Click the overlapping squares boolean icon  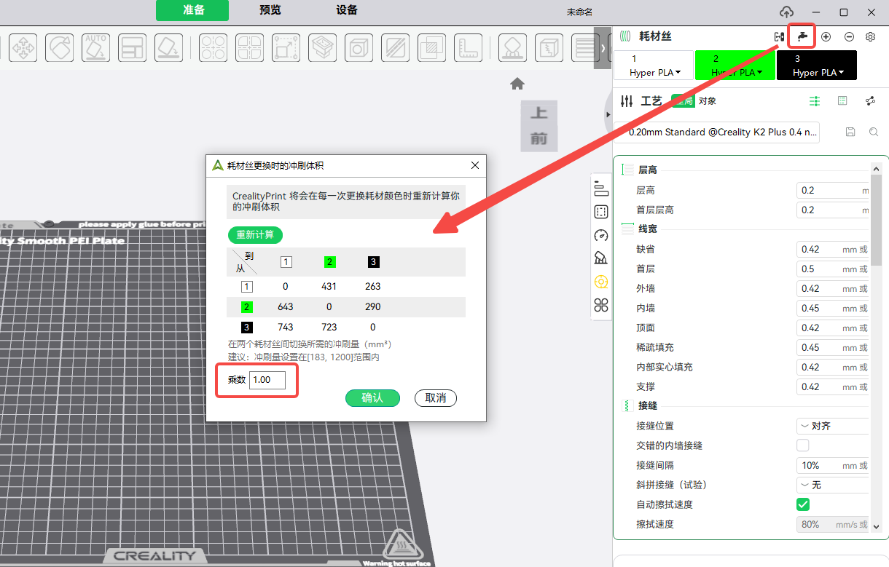click(x=431, y=48)
